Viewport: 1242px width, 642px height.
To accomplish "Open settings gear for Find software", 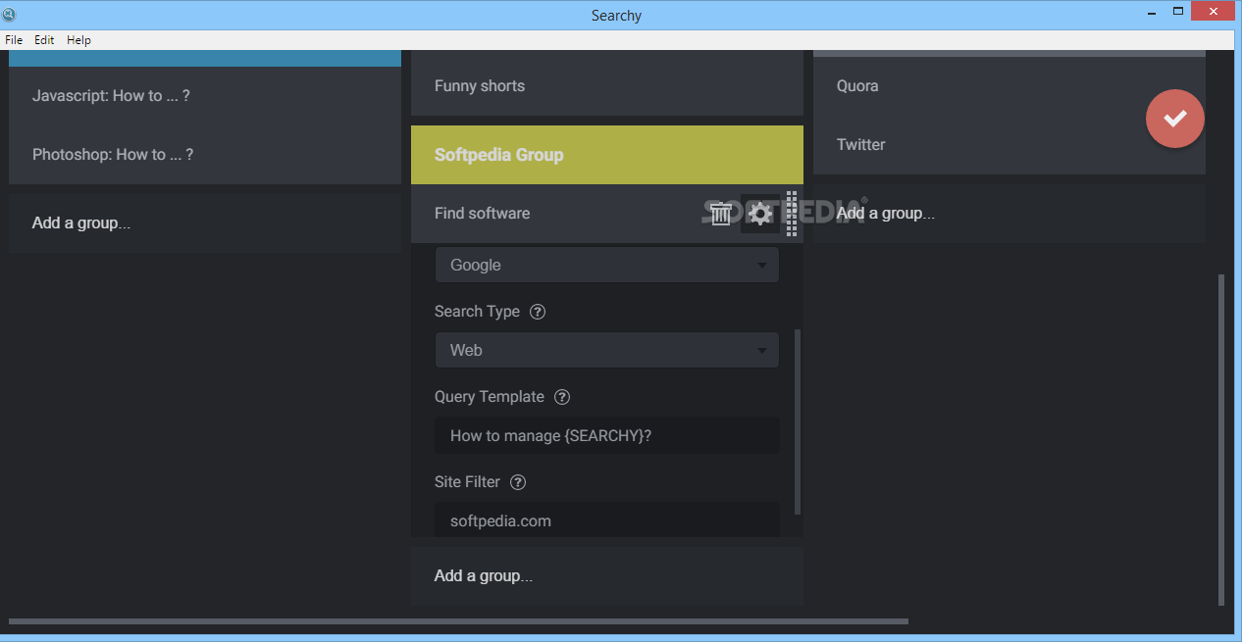I will point(760,213).
